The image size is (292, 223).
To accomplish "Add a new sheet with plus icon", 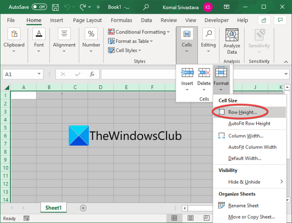I will [x=83, y=208].
